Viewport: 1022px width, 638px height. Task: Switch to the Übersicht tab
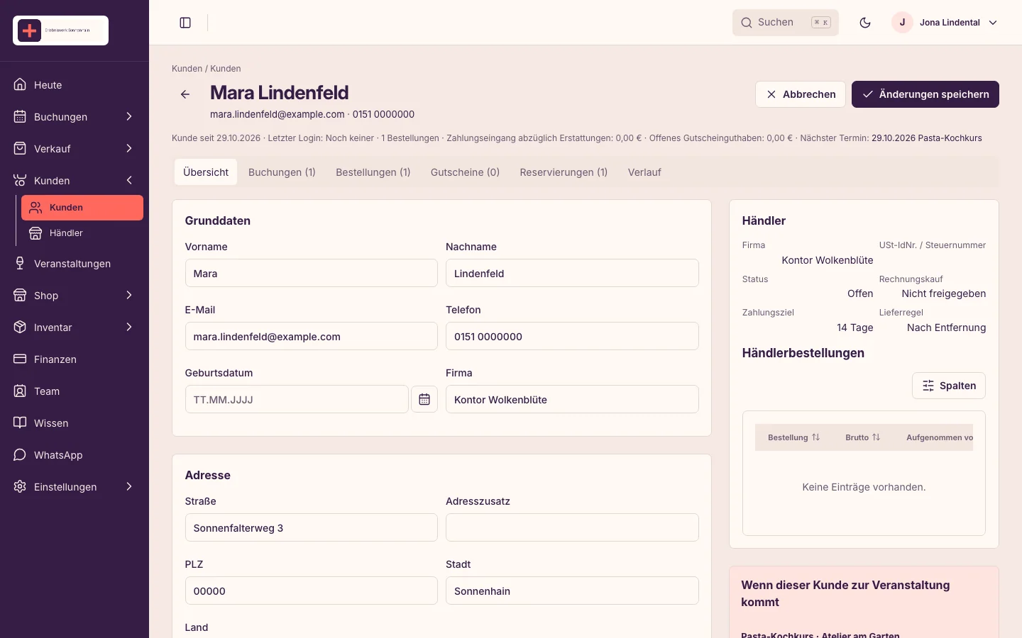pyautogui.click(x=206, y=172)
